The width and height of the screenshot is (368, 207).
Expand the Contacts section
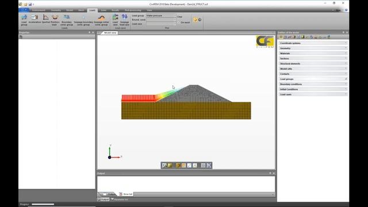[x=313, y=74]
